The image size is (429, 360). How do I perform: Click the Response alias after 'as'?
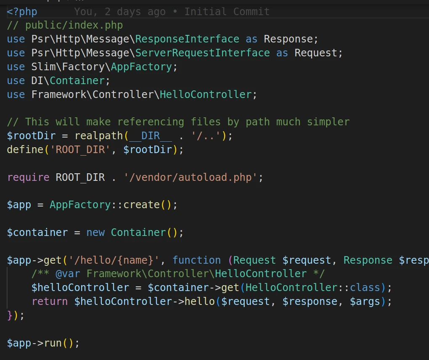288,39
